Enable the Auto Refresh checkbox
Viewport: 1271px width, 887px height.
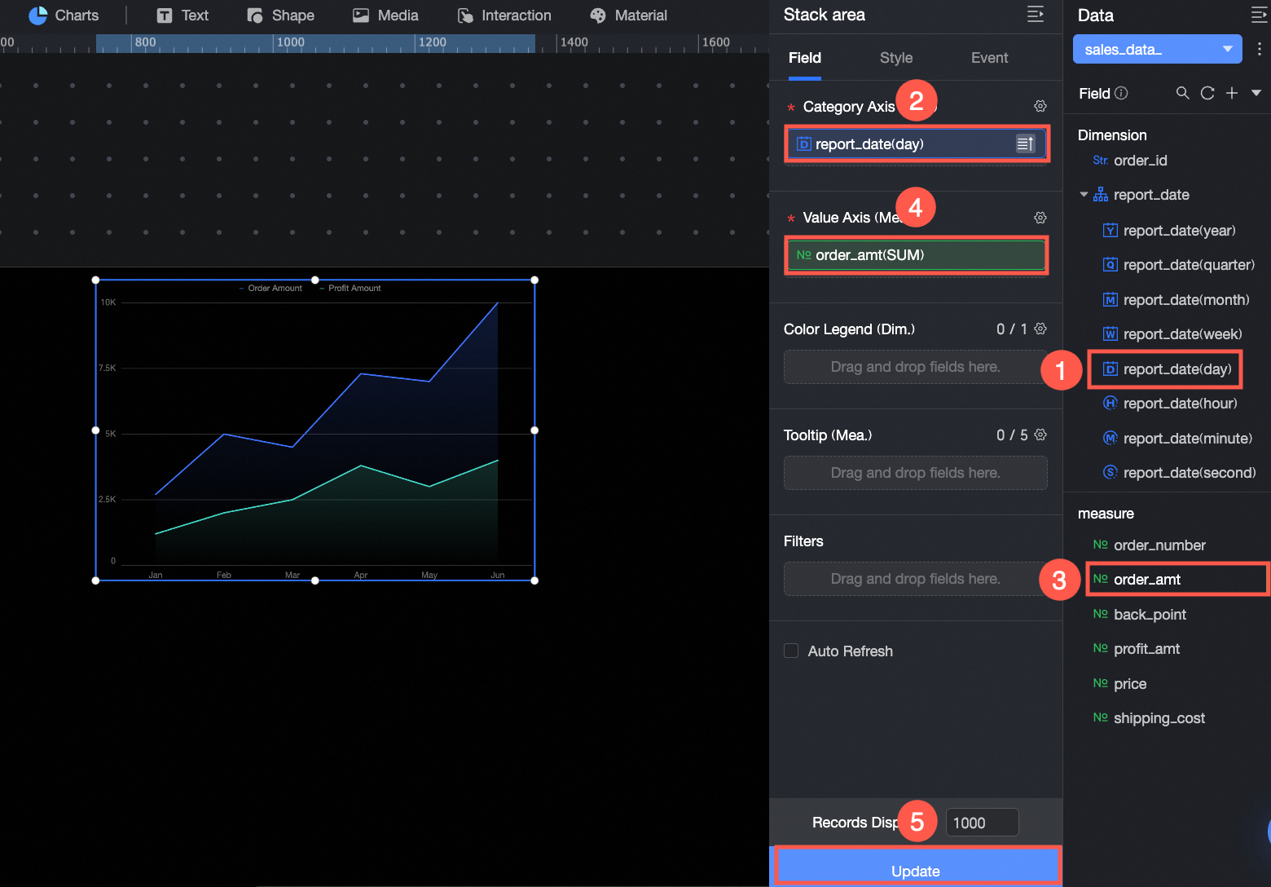pyautogui.click(x=791, y=651)
